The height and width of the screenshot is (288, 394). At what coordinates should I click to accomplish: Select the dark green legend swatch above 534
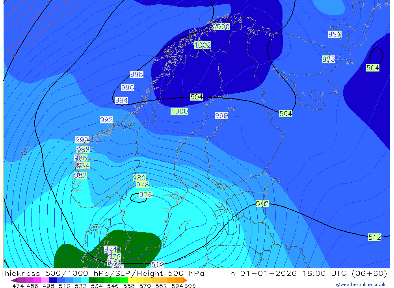click(93, 280)
